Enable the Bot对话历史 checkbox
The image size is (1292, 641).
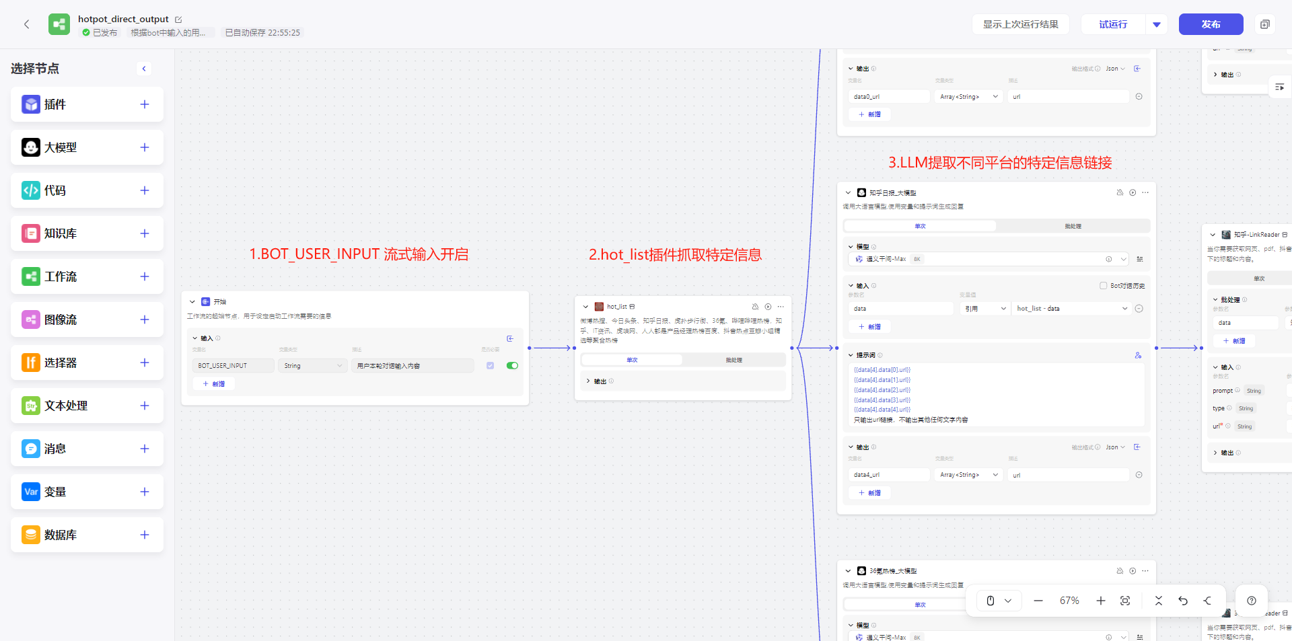pyautogui.click(x=1103, y=286)
